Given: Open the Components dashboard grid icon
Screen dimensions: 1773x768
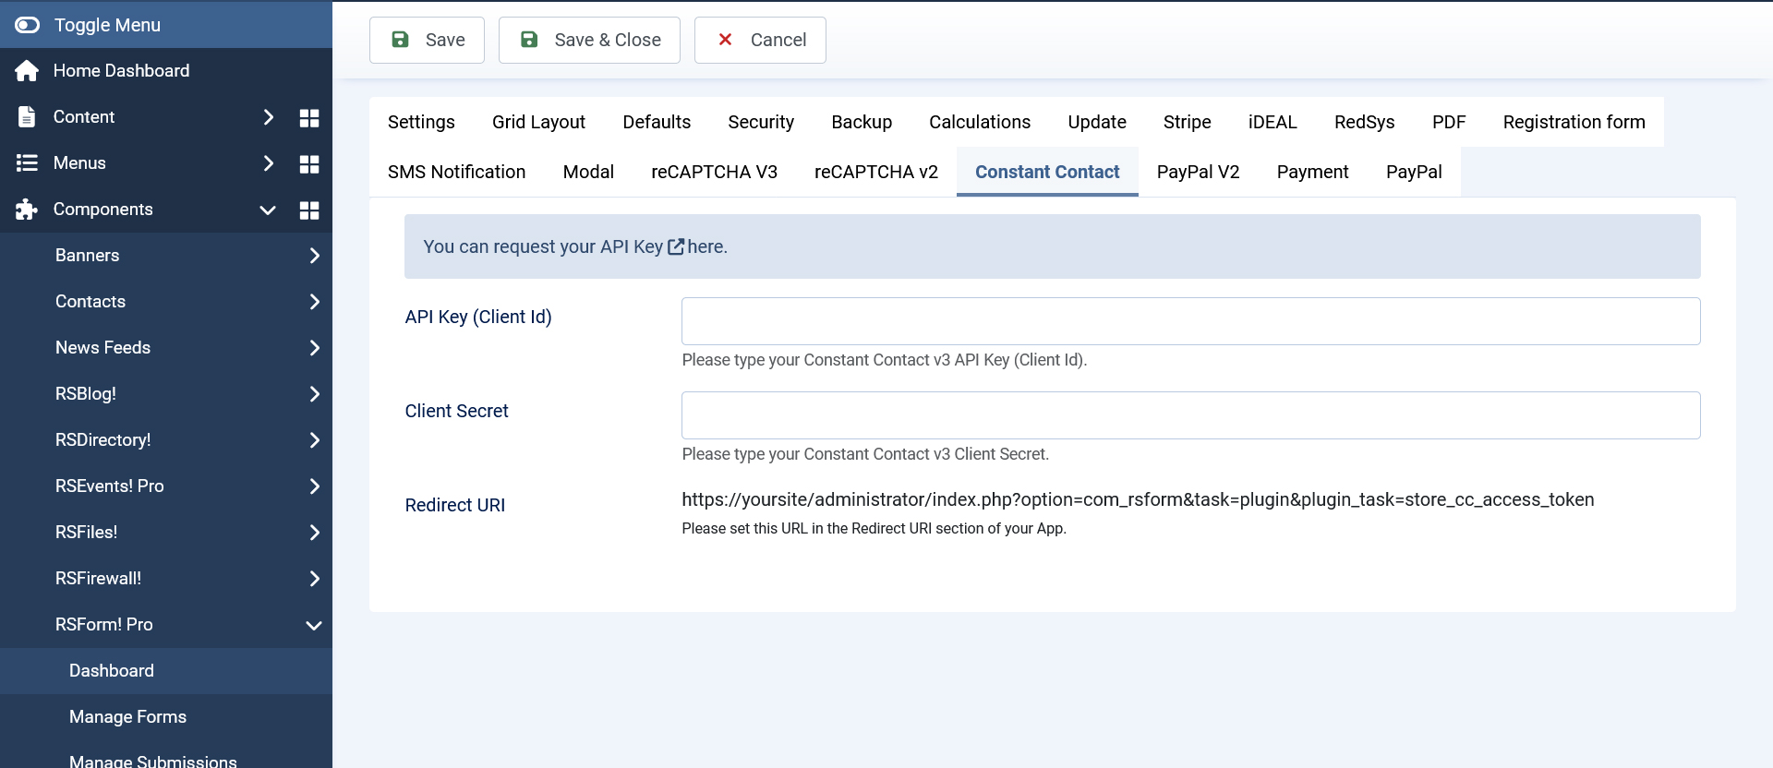Looking at the screenshot, I should (x=309, y=210).
